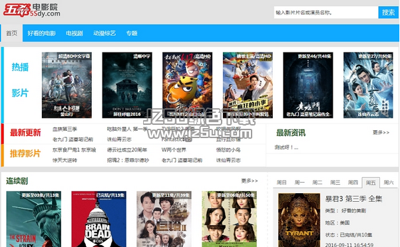Open the 老九门 poster showing 更新至46/共48集
400x247 pixels.
pos(308,85)
